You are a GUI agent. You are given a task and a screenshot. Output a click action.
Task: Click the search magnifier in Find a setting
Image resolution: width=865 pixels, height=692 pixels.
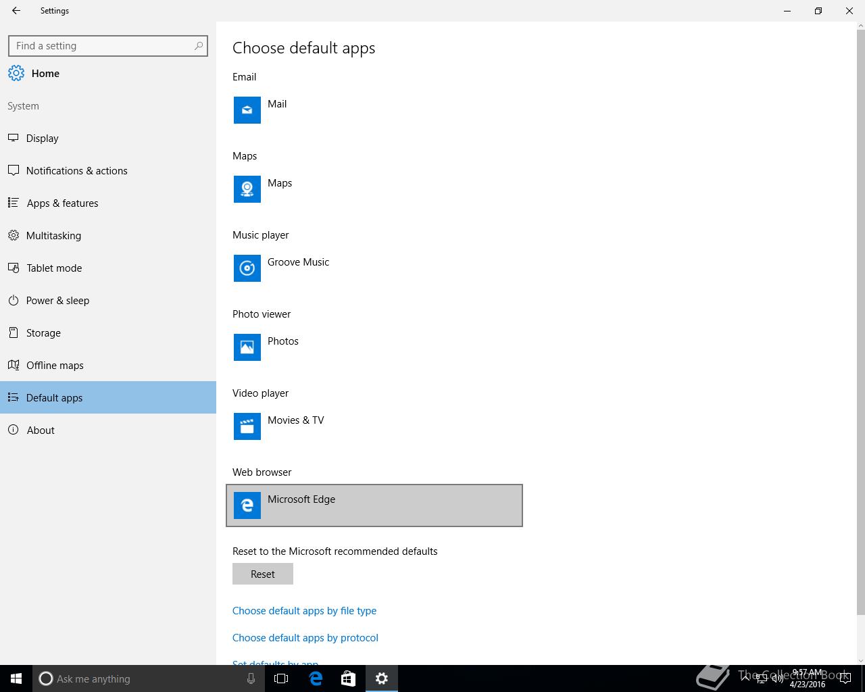point(199,46)
